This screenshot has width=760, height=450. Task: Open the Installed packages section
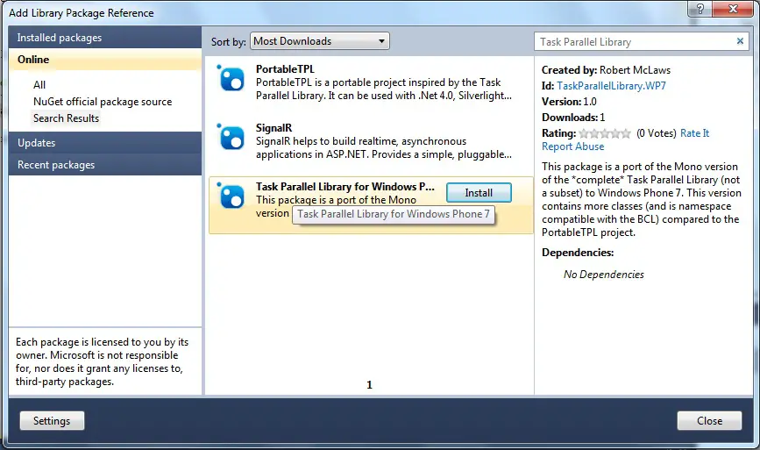pyautogui.click(x=105, y=38)
